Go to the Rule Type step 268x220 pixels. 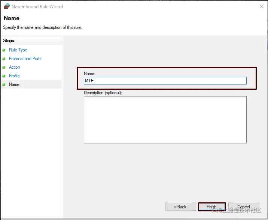coord(18,50)
